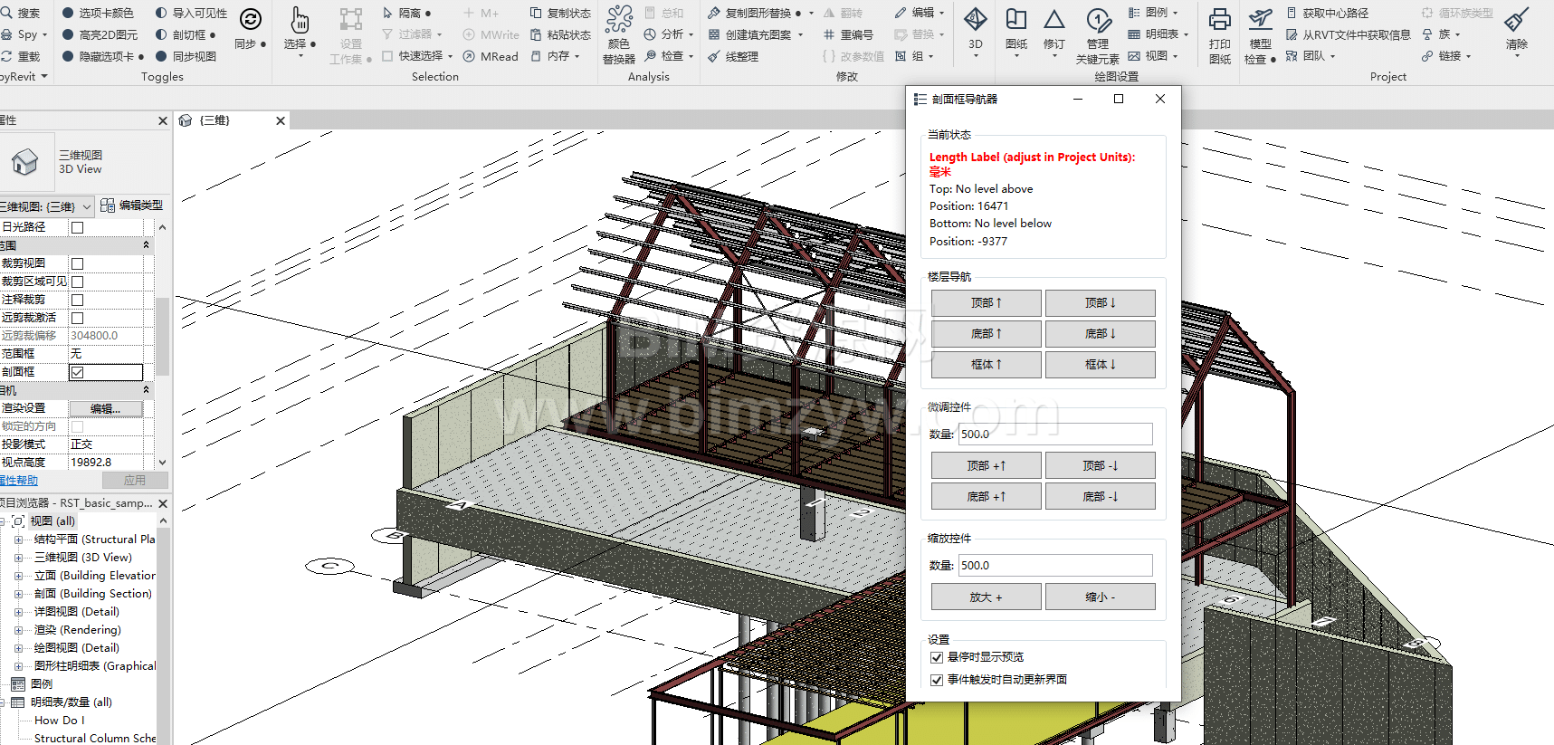Image resolution: width=1554 pixels, height=745 pixels.
Task: Open the 三维视图 type selector dropdown
Action: pos(86,206)
